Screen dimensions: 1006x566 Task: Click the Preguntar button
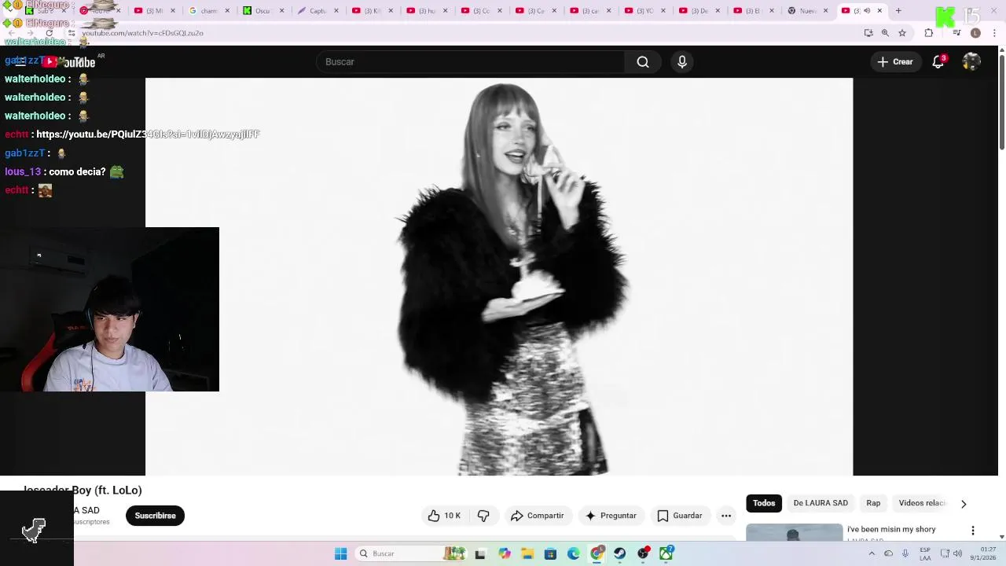coord(611,516)
